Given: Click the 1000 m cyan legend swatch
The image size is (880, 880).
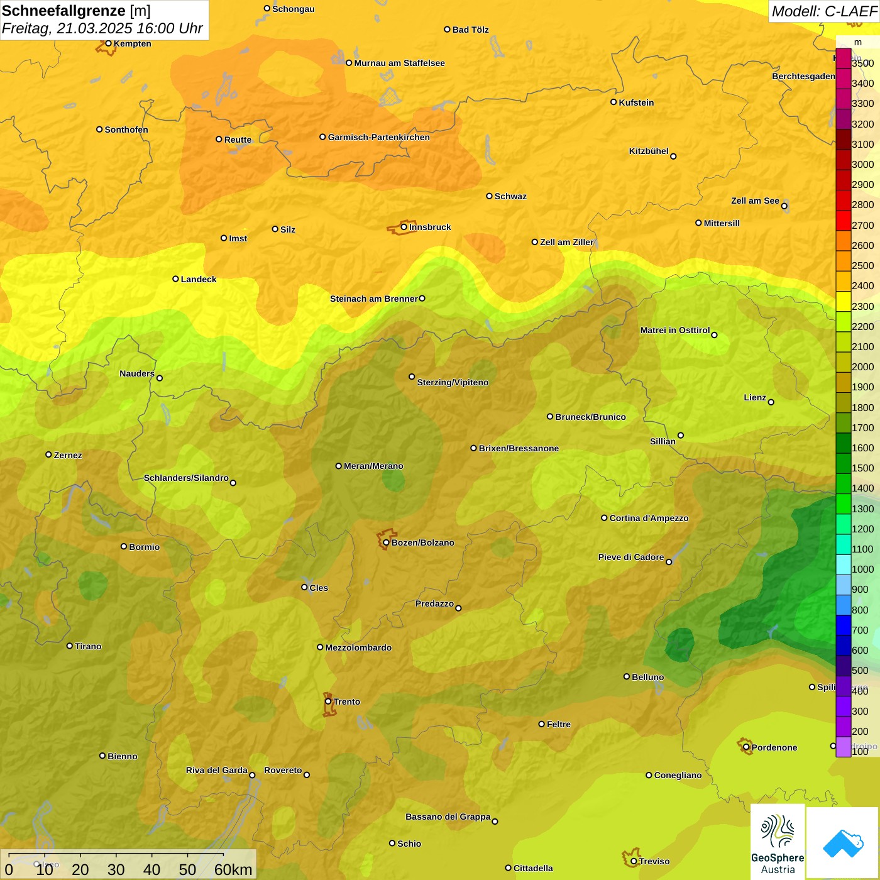Looking at the screenshot, I should click(843, 564).
